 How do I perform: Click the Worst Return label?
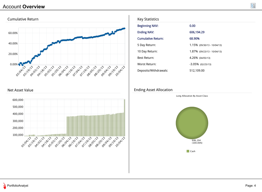tap(147, 64)
